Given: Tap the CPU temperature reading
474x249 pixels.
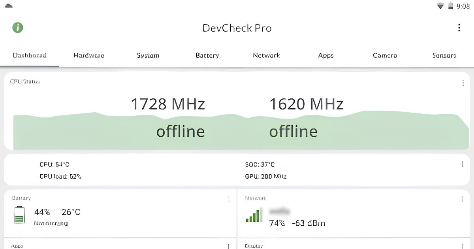Looking at the screenshot, I should tap(55, 164).
